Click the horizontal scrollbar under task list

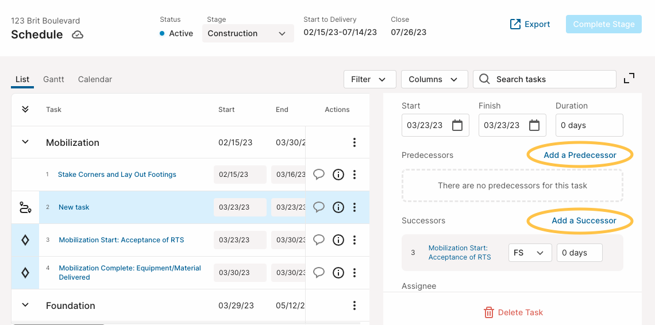tap(59, 324)
